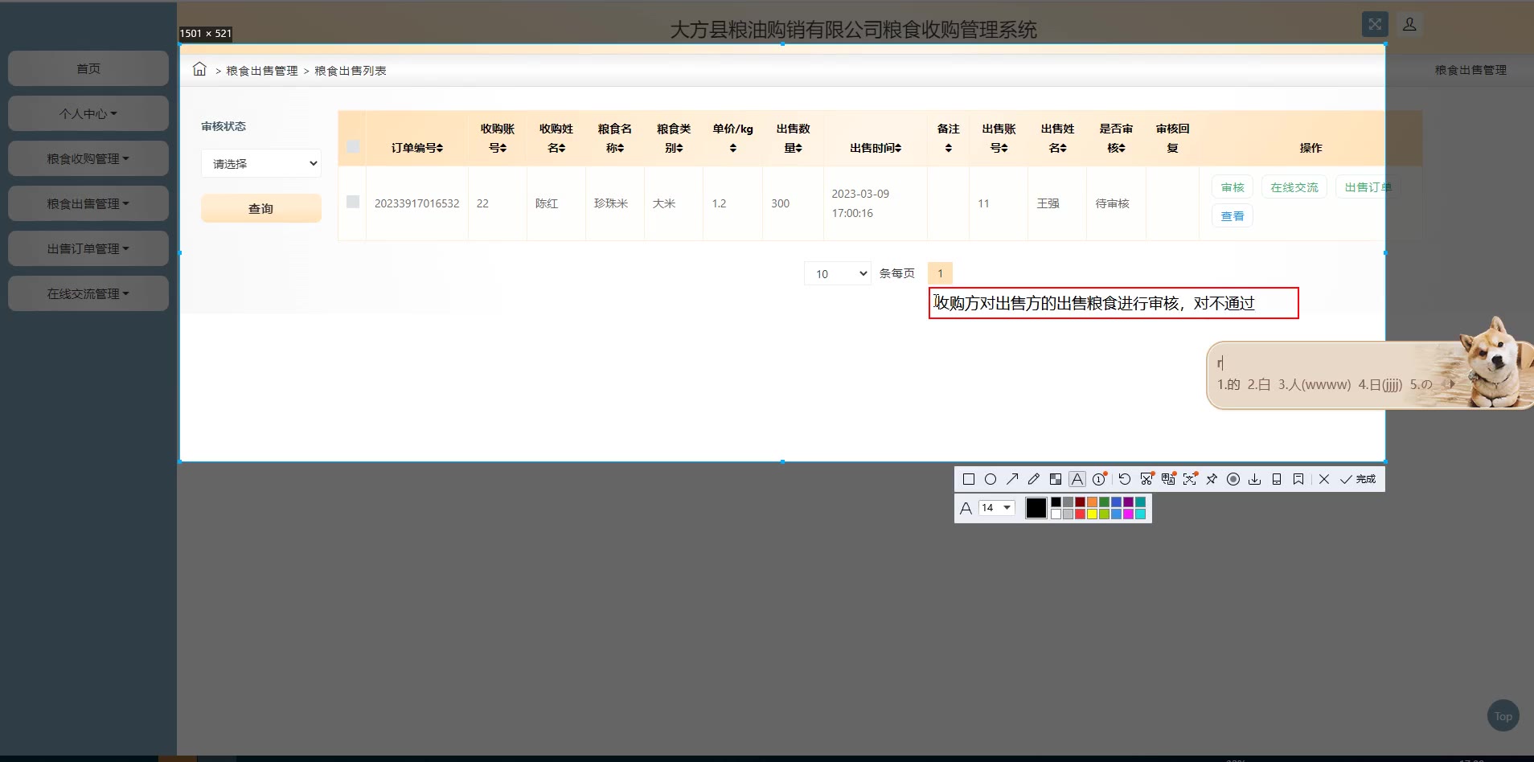Select the ellipse annotation tool
Screen dimensions: 1534x762
(991, 479)
